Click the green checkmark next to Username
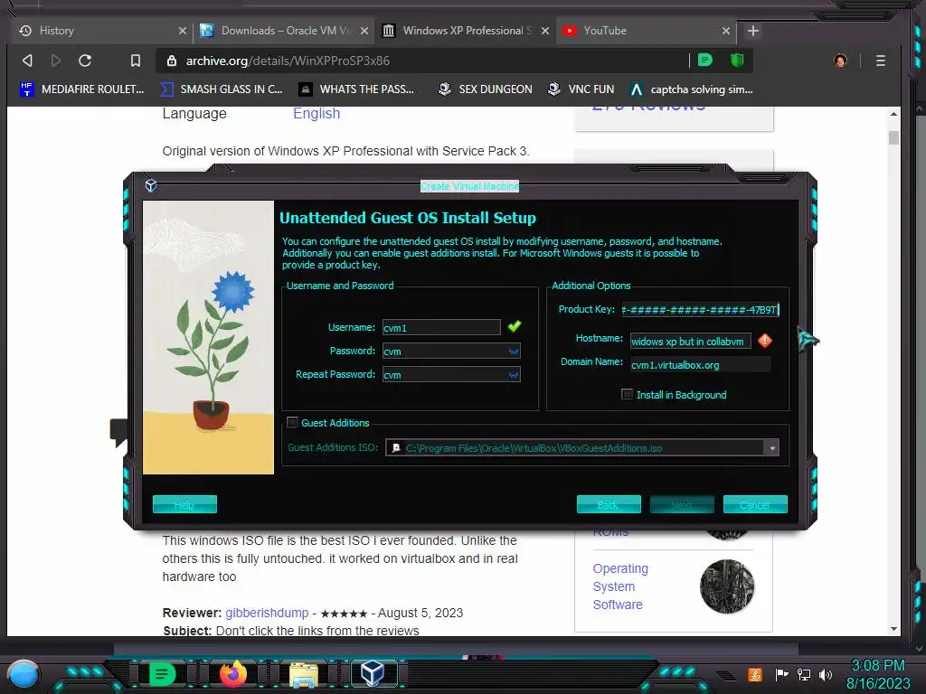The image size is (926, 694). coord(515,325)
